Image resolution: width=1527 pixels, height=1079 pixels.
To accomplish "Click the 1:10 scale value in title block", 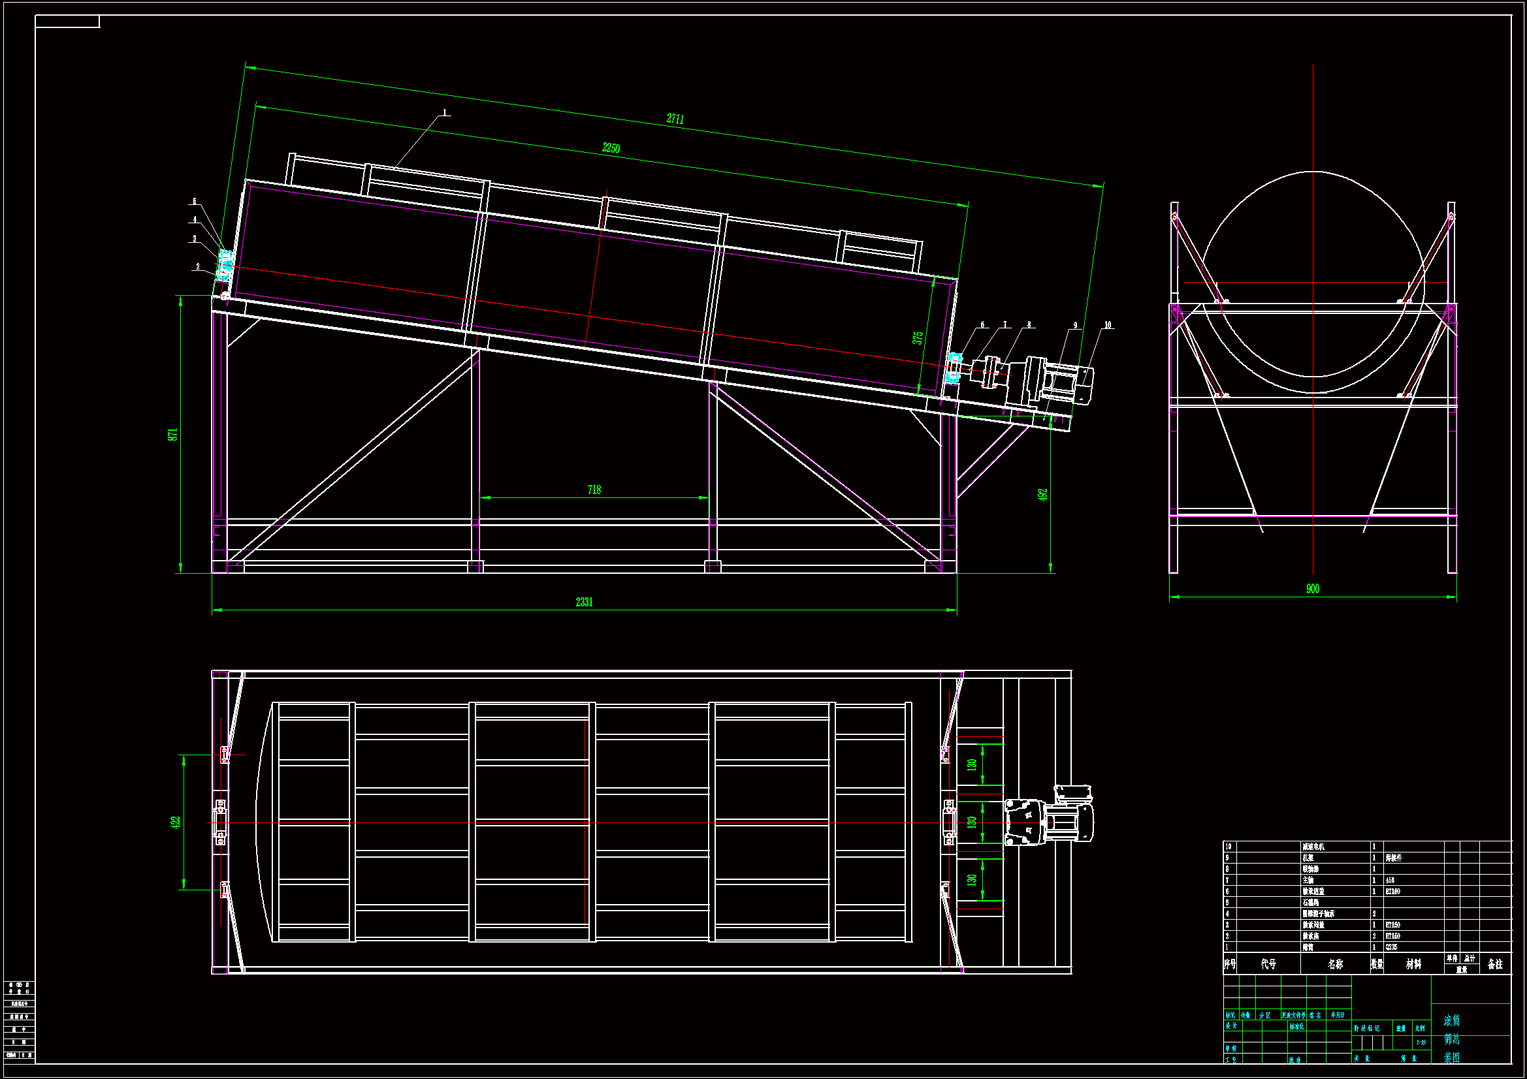I will 1421,1042.
